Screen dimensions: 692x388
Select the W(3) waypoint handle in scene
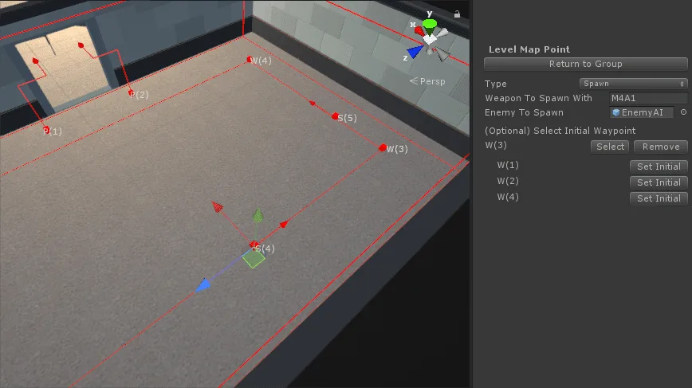point(383,147)
